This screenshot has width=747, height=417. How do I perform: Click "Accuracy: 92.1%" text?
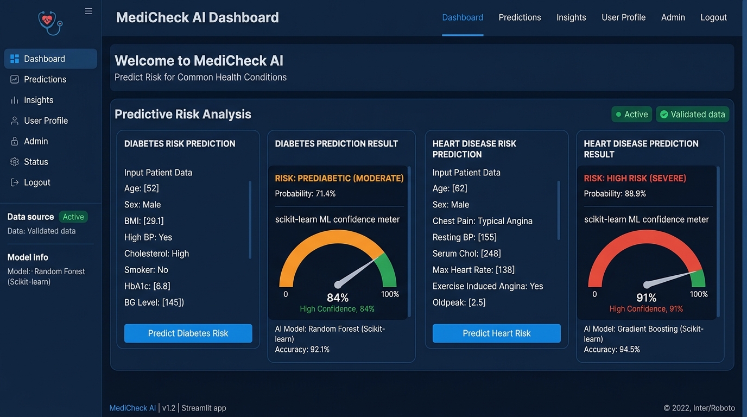[302, 350]
